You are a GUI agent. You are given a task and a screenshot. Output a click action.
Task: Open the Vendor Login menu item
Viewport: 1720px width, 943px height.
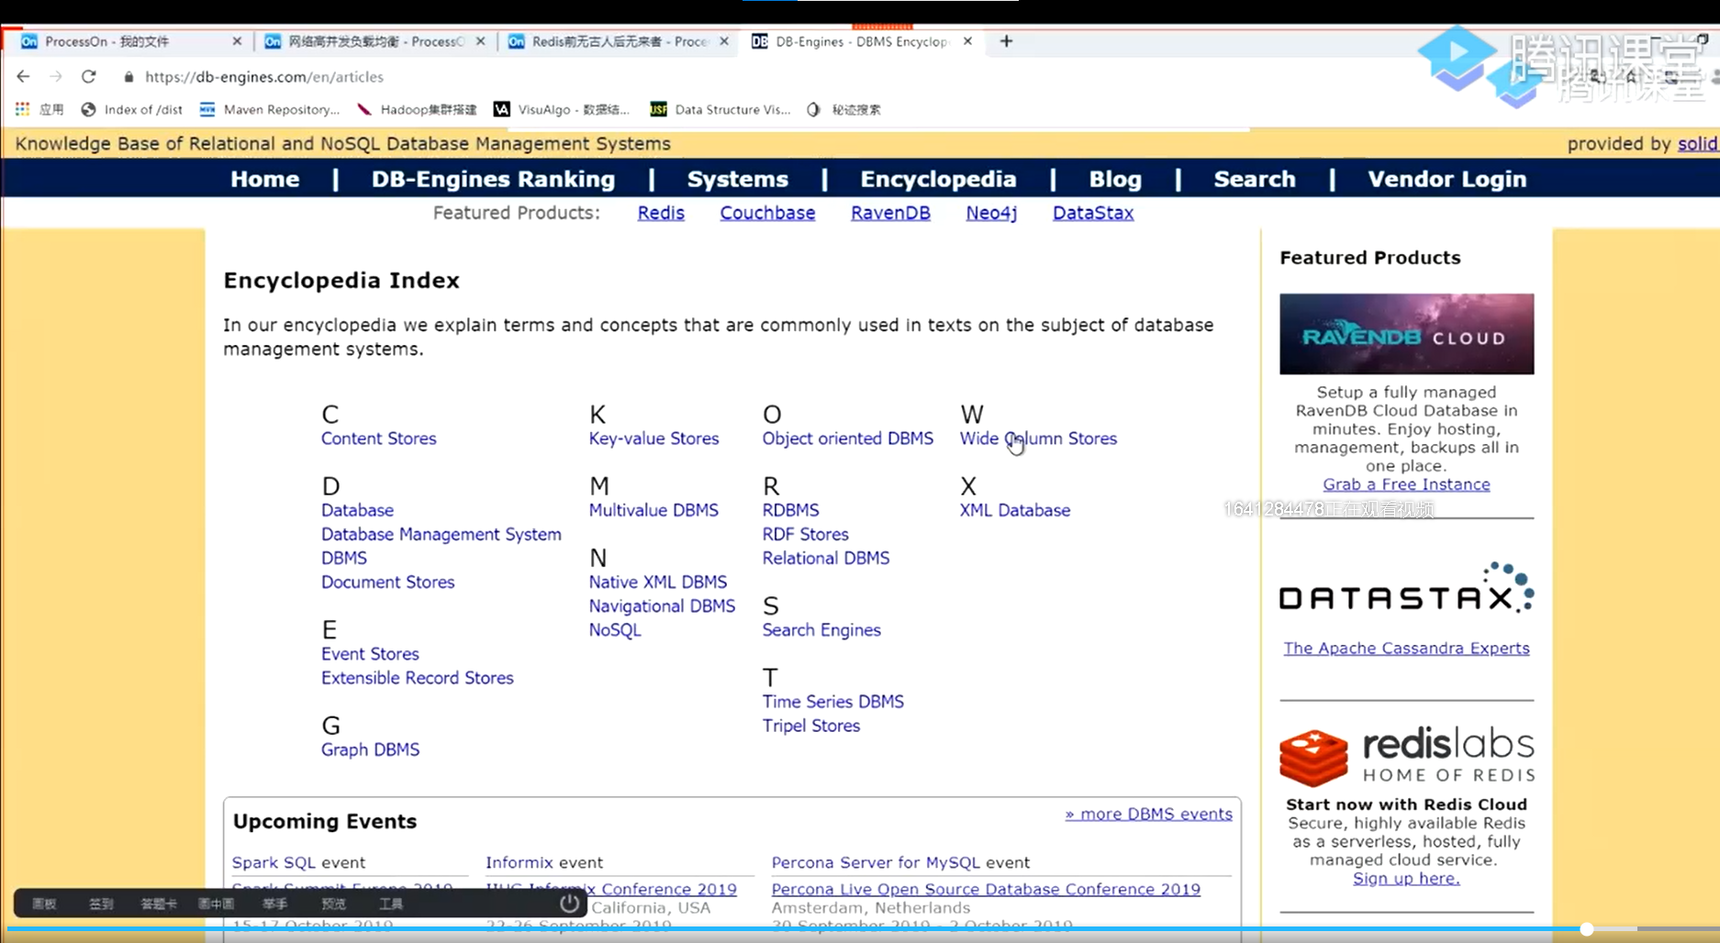(1447, 179)
